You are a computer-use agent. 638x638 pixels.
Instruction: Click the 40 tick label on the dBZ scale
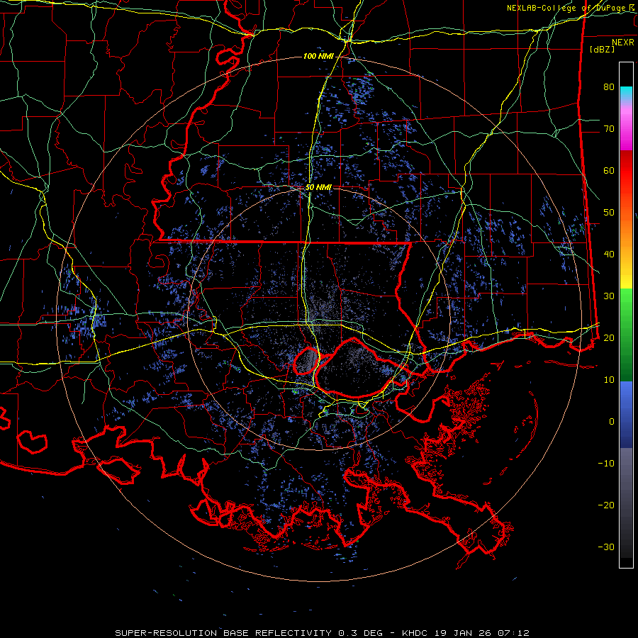[x=609, y=254]
